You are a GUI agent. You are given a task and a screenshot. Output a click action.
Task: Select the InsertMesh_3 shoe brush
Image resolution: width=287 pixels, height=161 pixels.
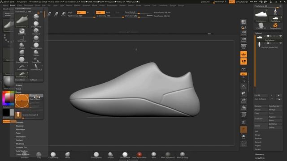pos(22,74)
